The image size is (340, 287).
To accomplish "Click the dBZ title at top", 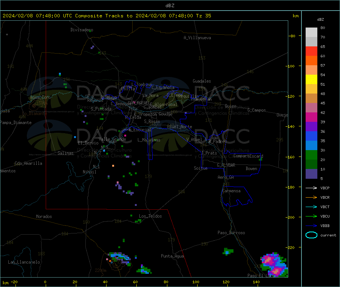I will click(x=170, y=6).
